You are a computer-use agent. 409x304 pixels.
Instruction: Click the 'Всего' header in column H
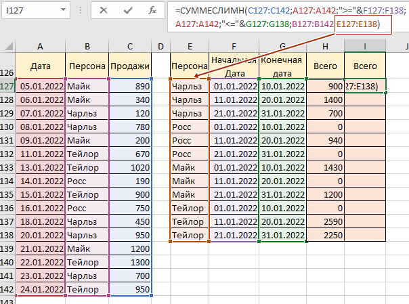(x=325, y=66)
